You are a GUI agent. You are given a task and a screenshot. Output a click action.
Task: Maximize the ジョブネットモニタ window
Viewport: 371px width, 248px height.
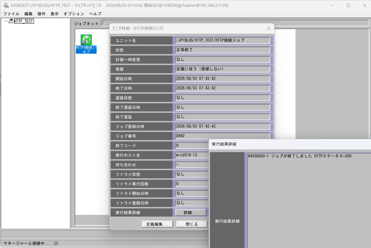click(x=348, y=5)
